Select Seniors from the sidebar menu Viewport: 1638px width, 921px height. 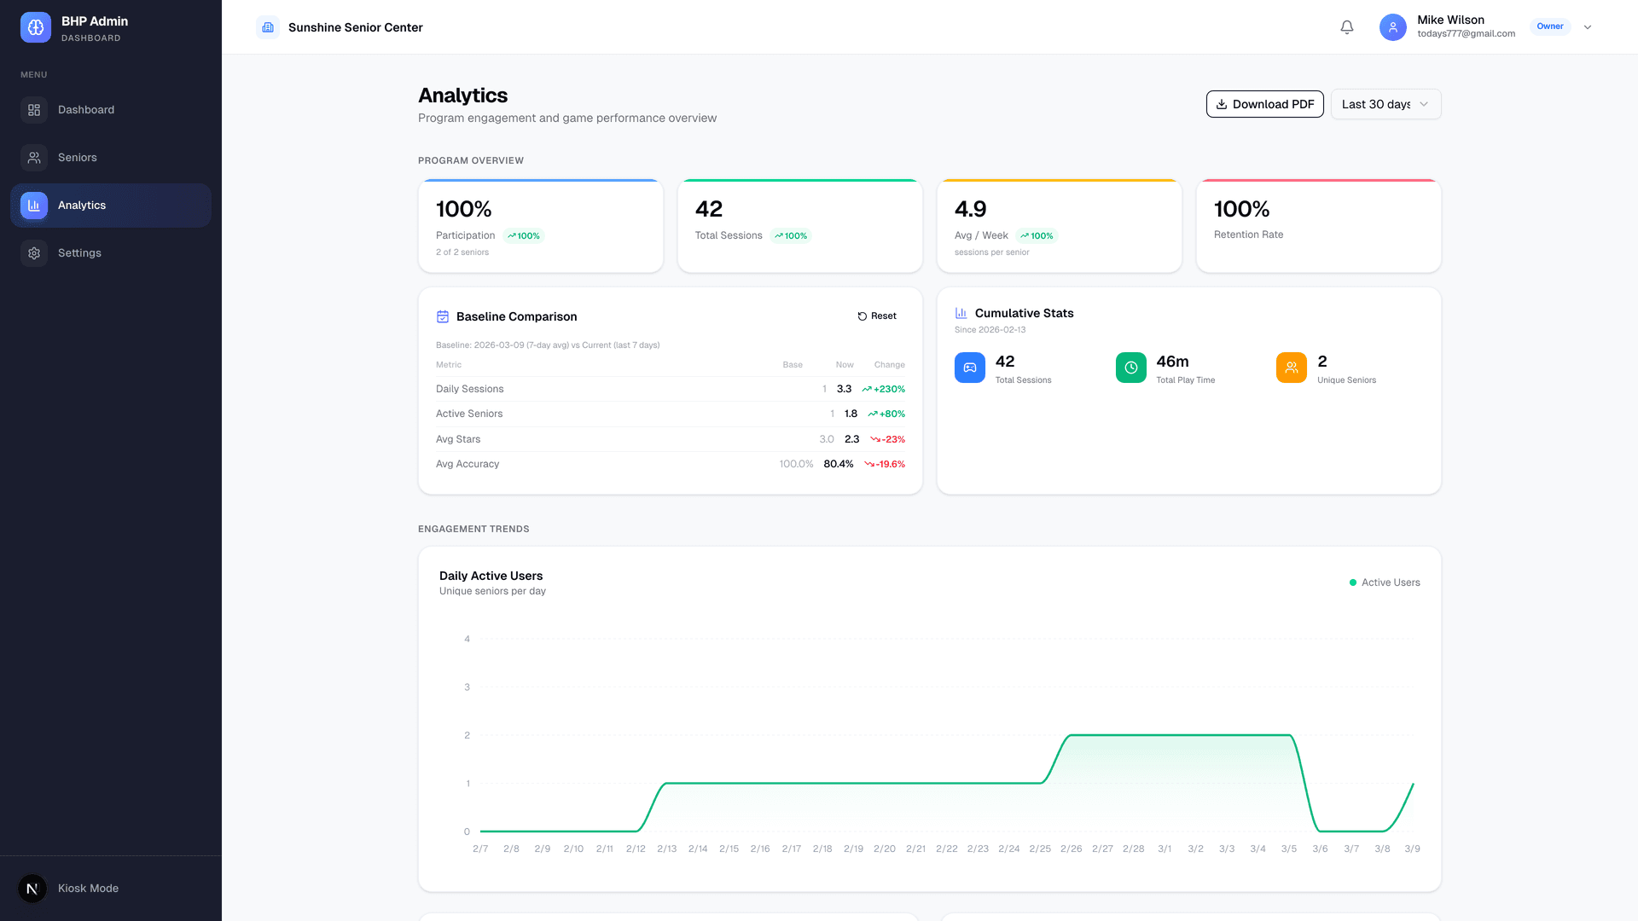pos(78,157)
